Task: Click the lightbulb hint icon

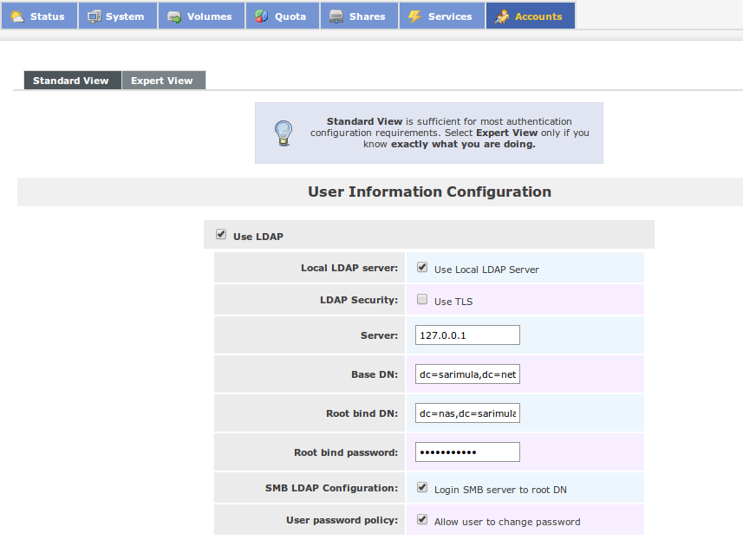Action: (x=284, y=133)
